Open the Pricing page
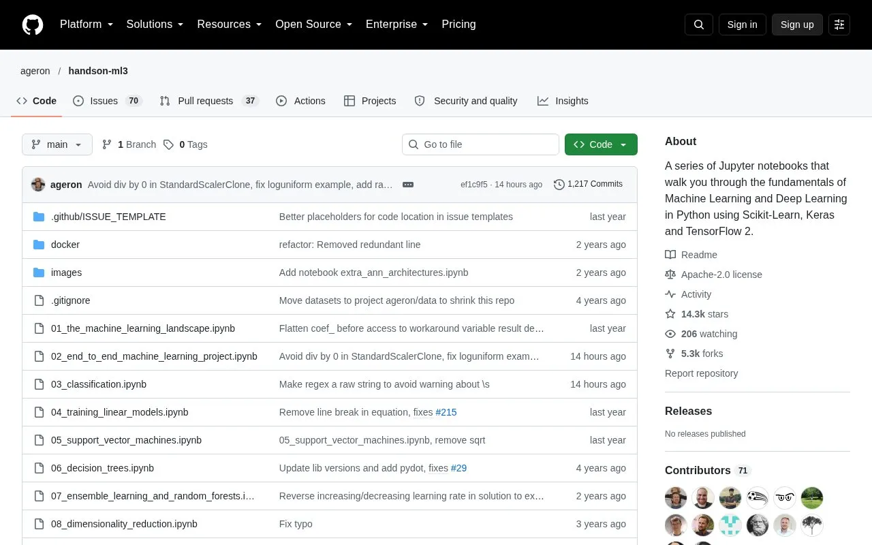The image size is (872, 545). (x=458, y=25)
